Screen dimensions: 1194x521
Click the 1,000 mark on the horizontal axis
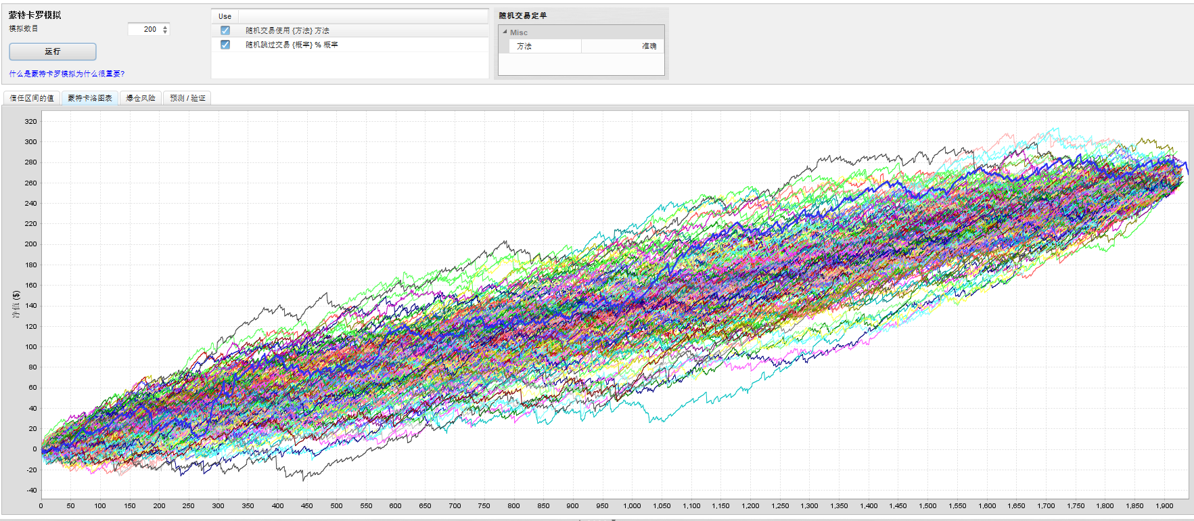tap(632, 505)
